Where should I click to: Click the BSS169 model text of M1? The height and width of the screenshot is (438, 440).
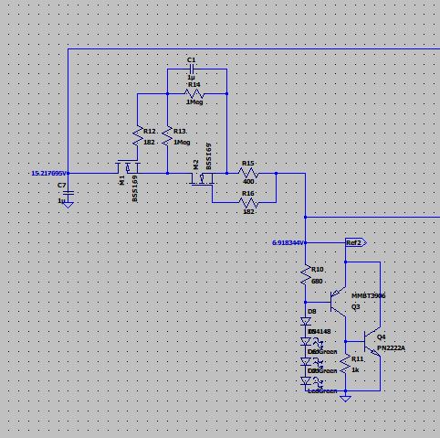point(135,188)
